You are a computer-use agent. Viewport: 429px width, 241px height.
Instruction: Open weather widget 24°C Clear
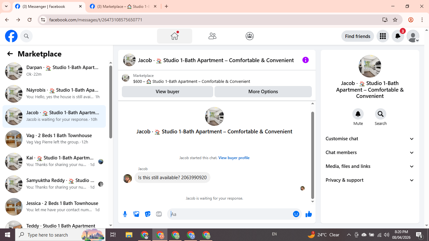coord(323,235)
